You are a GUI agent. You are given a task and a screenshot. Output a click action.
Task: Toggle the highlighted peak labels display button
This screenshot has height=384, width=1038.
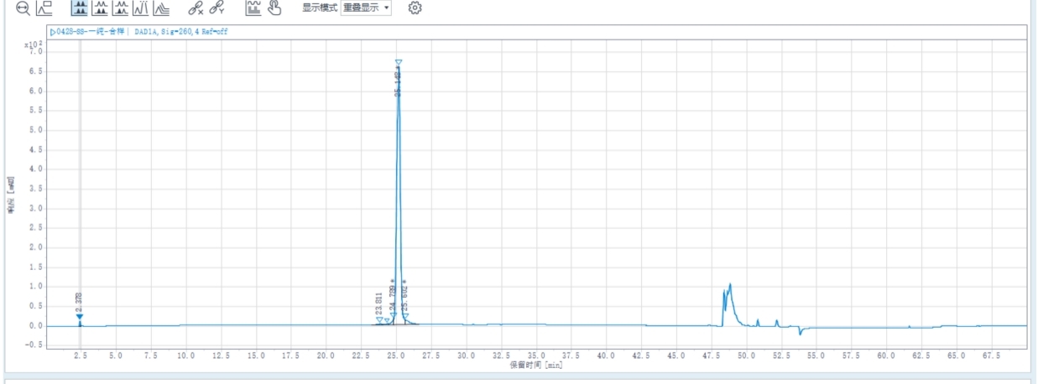(x=80, y=8)
